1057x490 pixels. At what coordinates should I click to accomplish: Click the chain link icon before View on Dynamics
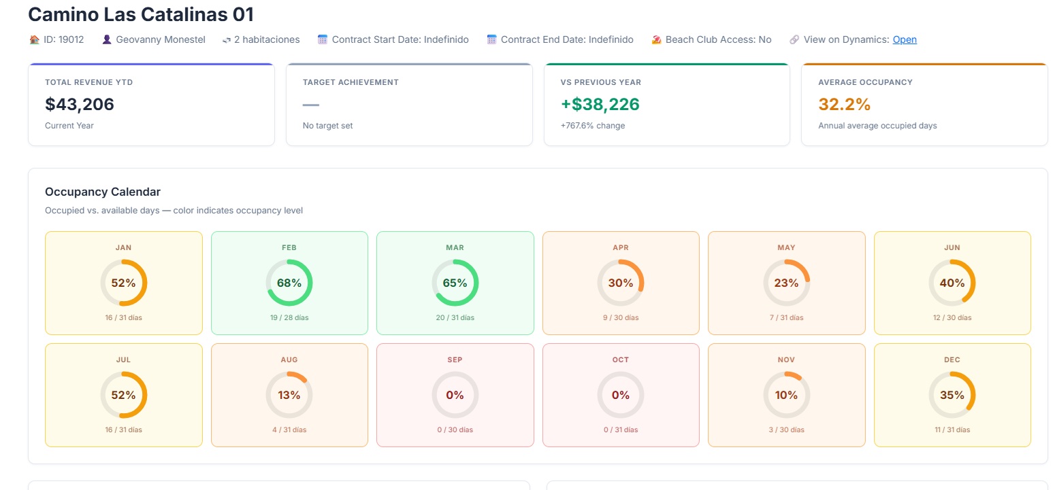click(x=794, y=40)
